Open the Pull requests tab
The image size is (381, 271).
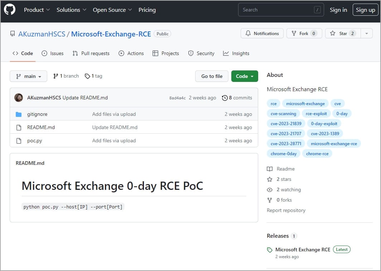tap(91, 53)
